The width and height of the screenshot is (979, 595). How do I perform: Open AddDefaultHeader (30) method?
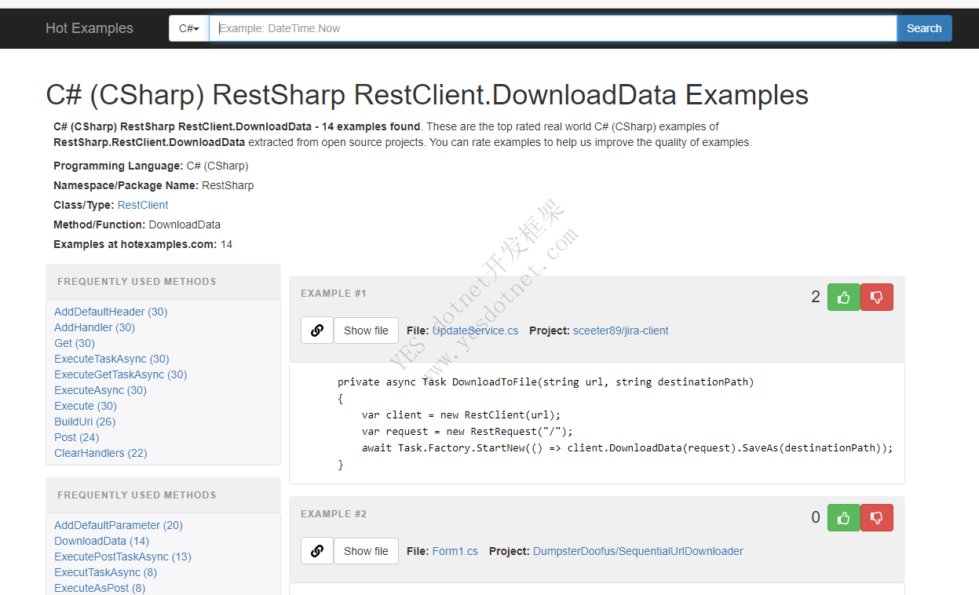click(111, 312)
